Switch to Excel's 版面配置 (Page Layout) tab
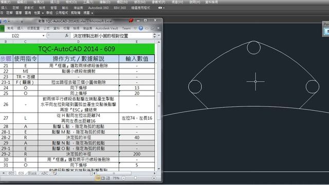 [33, 28]
